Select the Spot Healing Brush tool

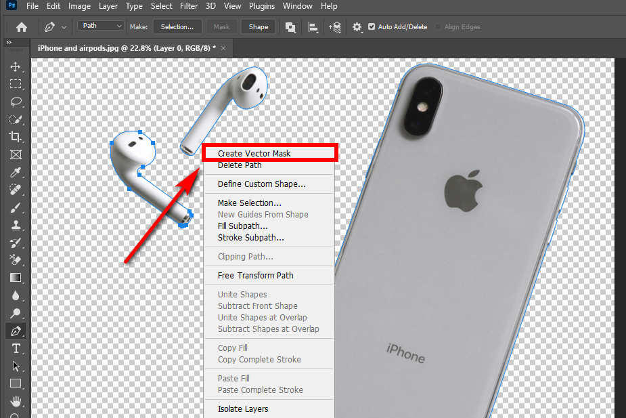[15, 190]
